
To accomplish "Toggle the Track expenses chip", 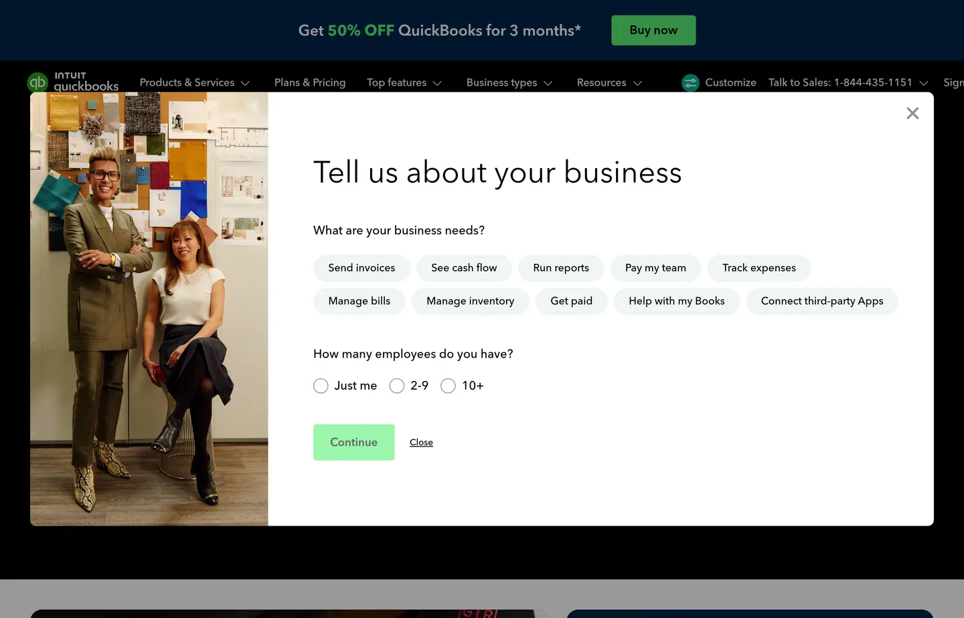I will pos(759,268).
